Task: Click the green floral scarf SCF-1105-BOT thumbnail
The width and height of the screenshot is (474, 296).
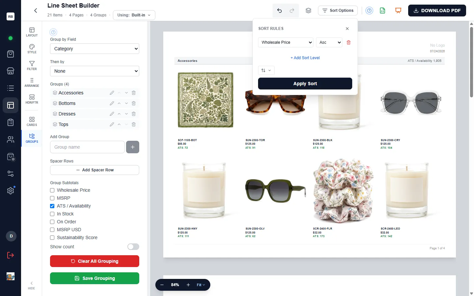Action: click(x=205, y=100)
